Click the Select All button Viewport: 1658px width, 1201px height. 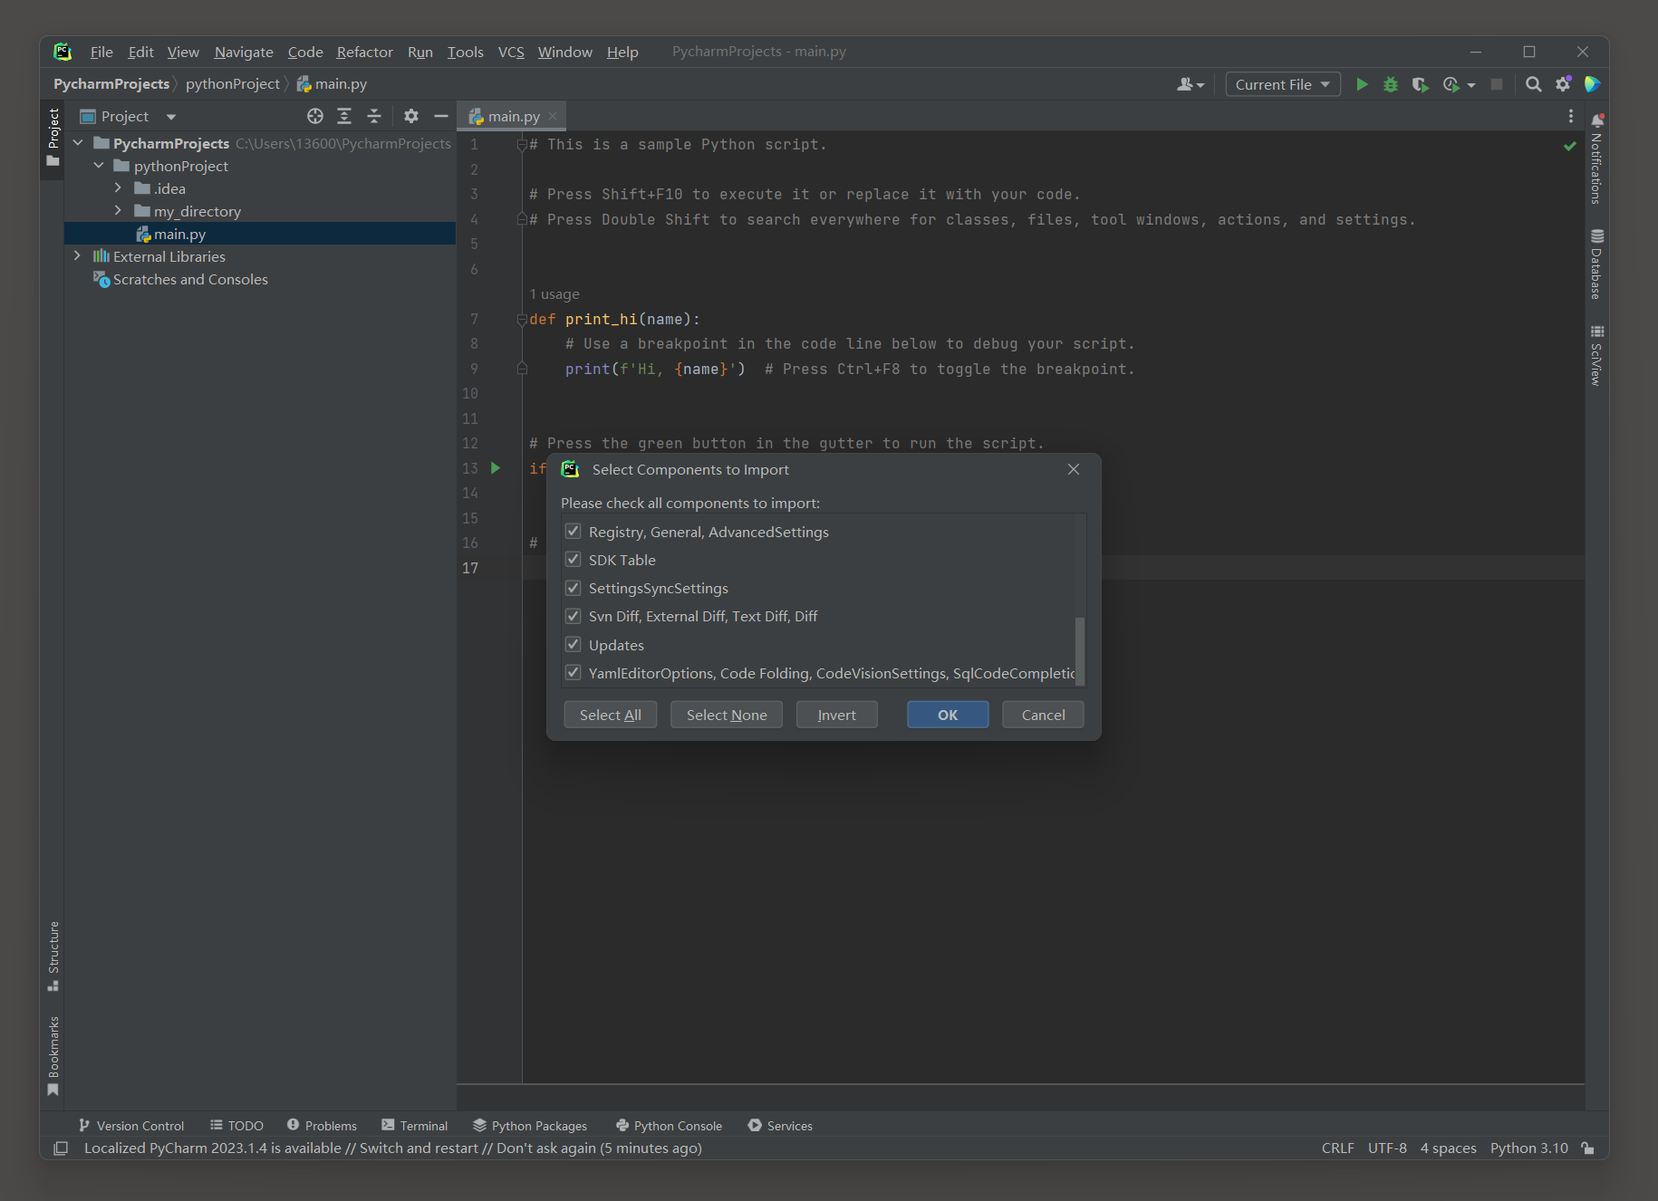(611, 715)
